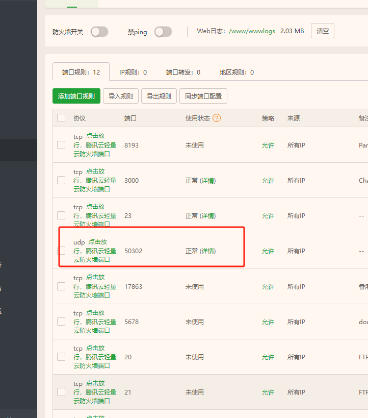368x418 pixels.
Task: Select port number 8193 cell
Action: (132, 145)
